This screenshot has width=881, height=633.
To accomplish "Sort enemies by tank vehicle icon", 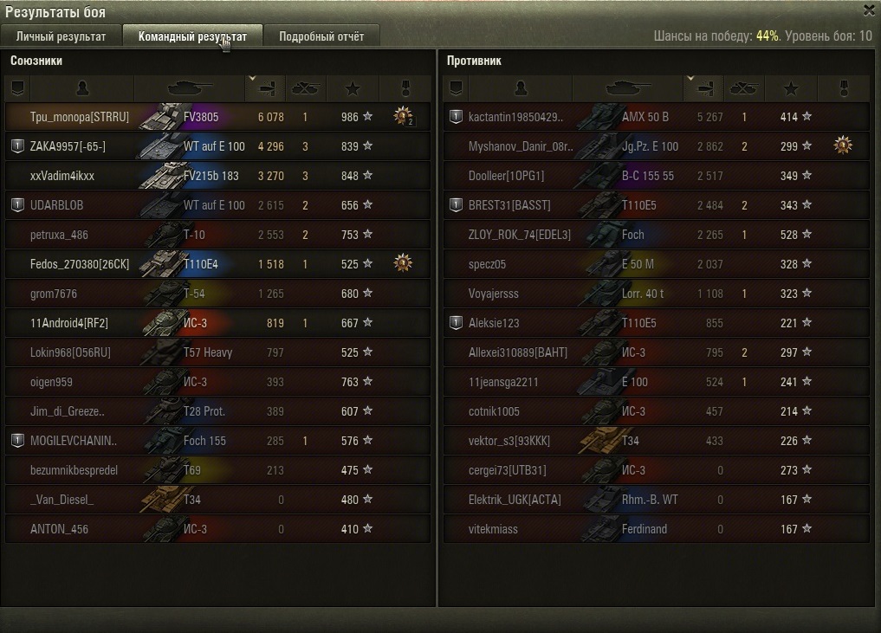I will coord(628,88).
